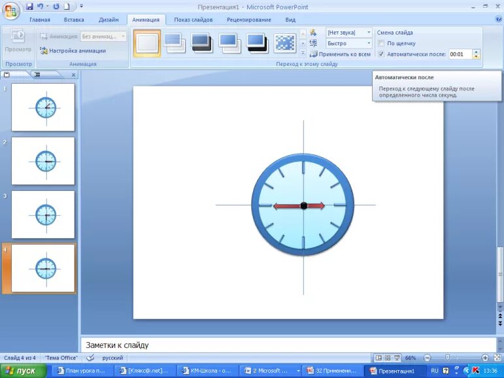The width and height of the screenshot is (504, 378).
Task: Click the New document icon
Action: click(x=67, y=6)
